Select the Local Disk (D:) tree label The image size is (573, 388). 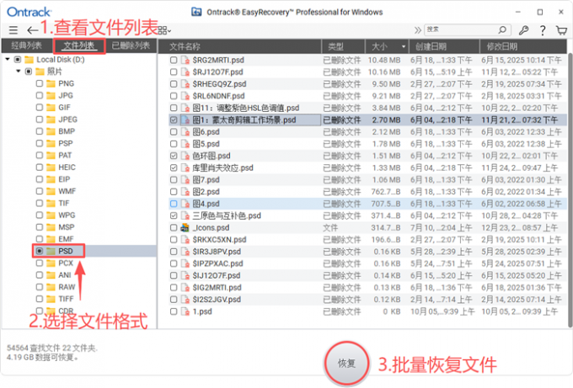pos(61,60)
